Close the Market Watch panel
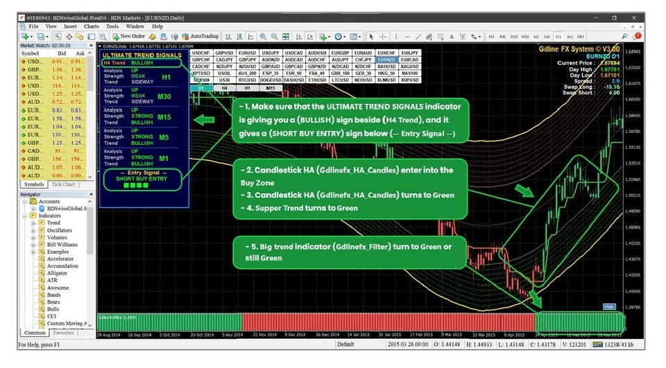 click(x=90, y=46)
